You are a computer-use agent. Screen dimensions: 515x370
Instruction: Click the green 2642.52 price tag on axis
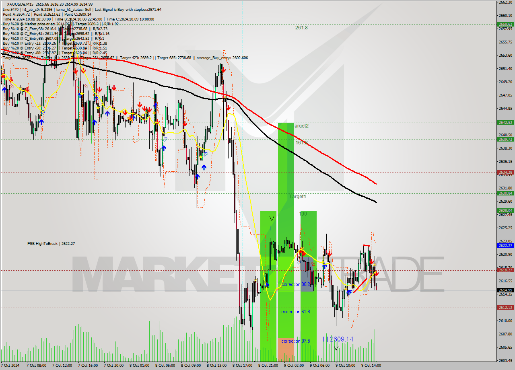click(505, 123)
